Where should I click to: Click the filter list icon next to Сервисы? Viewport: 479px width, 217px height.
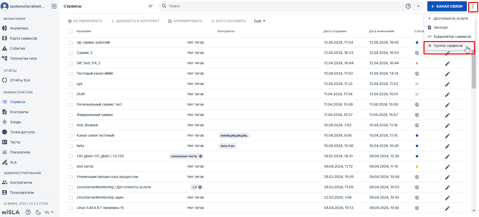151,6
